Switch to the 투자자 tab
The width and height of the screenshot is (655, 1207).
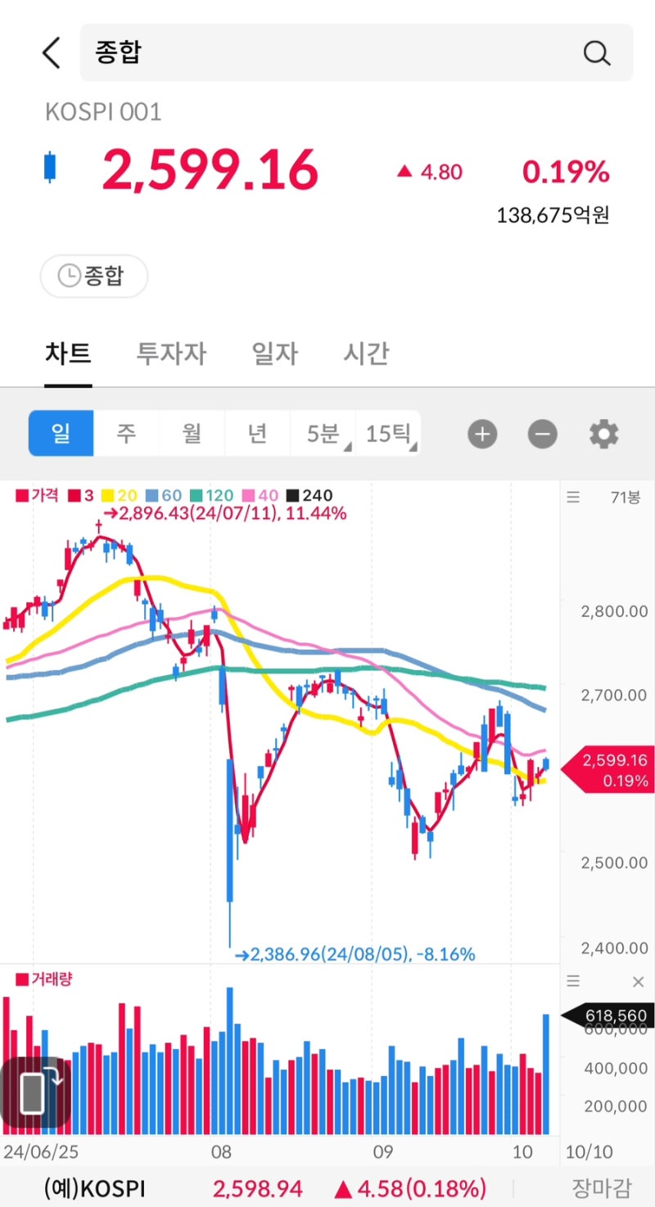coord(170,354)
